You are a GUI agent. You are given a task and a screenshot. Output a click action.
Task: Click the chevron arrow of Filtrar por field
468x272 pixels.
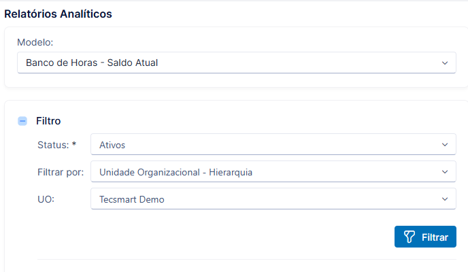tap(445, 172)
